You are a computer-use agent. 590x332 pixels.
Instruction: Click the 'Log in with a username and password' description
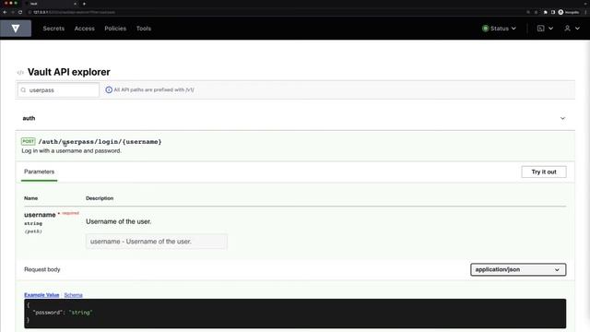pos(72,150)
